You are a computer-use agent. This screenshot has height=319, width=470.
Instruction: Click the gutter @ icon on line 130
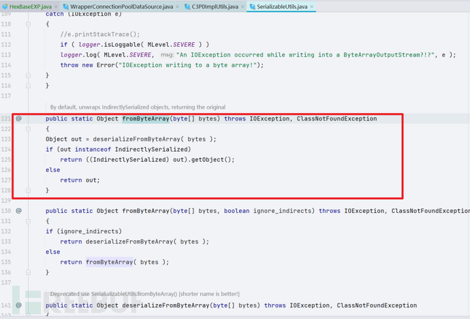coord(18,211)
